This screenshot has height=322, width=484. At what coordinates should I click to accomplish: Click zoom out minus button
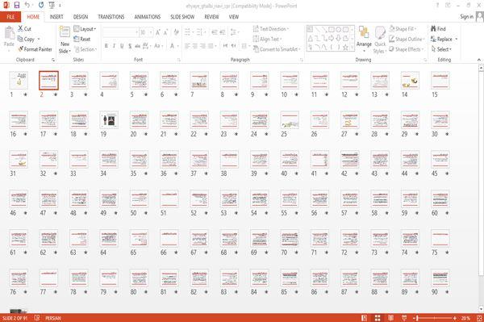point(415,318)
